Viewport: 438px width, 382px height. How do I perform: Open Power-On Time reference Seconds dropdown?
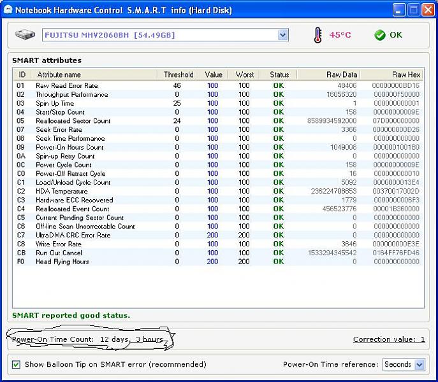(x=419, y=365)
